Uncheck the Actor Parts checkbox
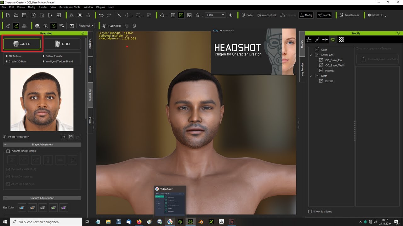 (317, 55)
